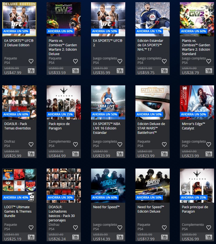Add DOA5LR Luchadores básicos pack to cart
This screenshot has width=216, height=244.
76,237
